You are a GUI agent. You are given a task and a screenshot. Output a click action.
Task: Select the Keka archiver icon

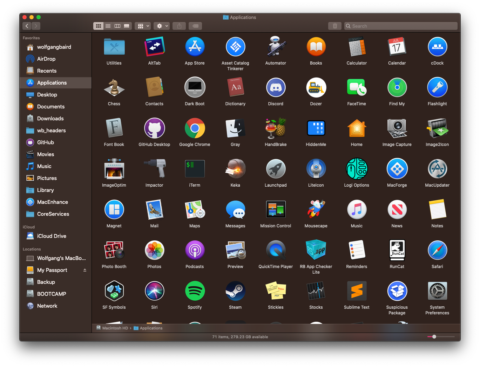[x=235, y=169]
